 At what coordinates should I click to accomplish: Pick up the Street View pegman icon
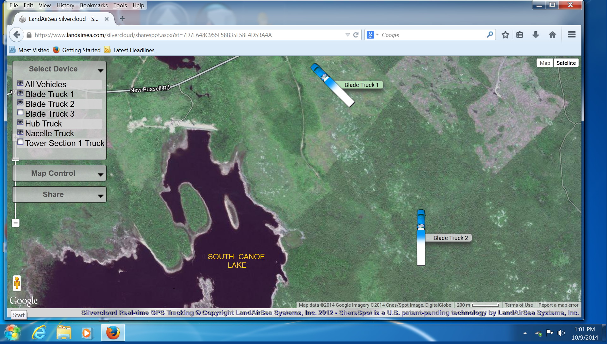tap(17, 283)
